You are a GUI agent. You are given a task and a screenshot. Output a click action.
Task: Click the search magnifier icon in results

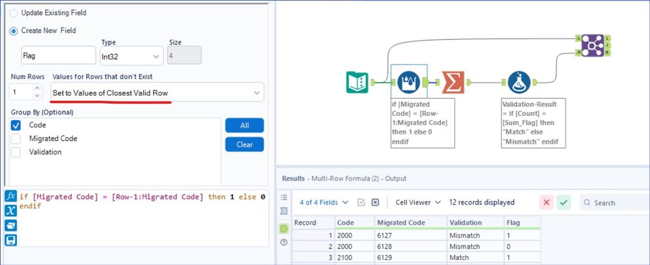point(587,202)
